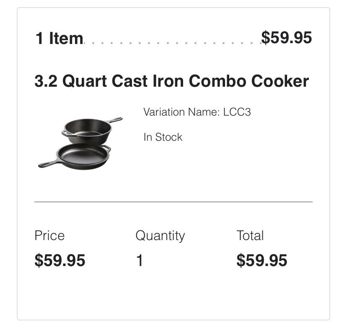Click the "Price" column label

click(49, 235)
